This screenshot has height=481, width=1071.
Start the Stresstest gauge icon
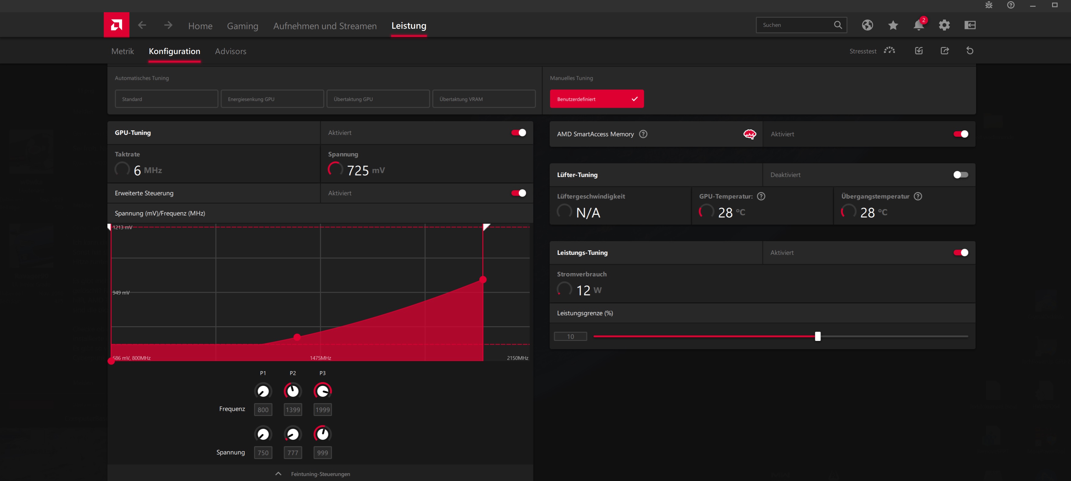tap(889, 51)
